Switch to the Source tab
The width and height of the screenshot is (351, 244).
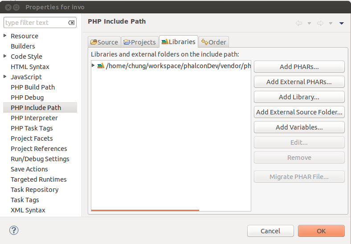[x=104, y=42]
